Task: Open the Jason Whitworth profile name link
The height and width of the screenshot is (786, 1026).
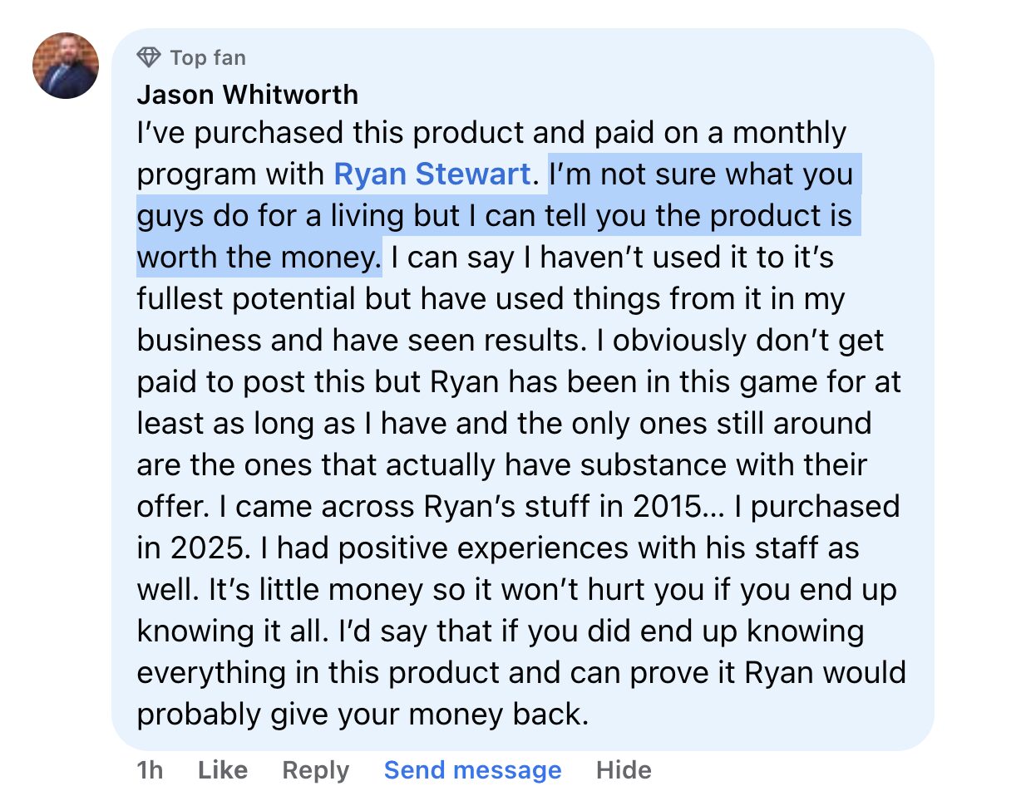Action: click(x=247, y=95)
